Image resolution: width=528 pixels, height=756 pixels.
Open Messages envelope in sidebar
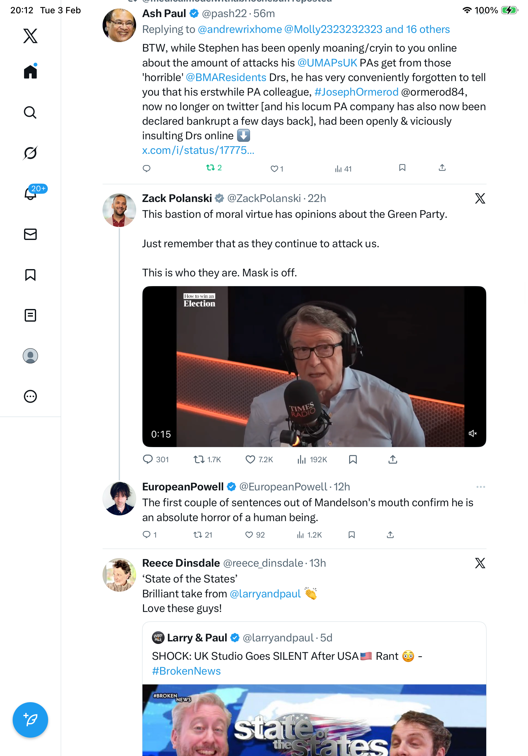pos(30,235)
